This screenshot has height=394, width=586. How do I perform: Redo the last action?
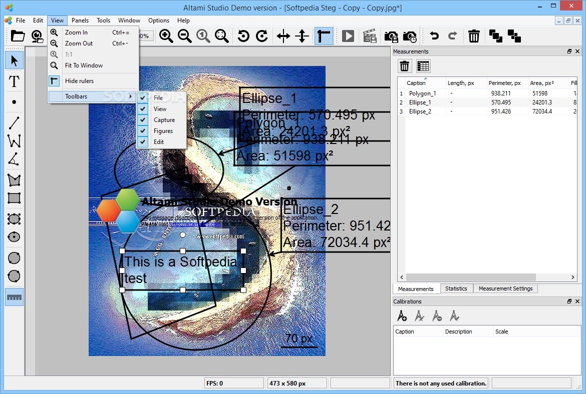click(453, 36)
